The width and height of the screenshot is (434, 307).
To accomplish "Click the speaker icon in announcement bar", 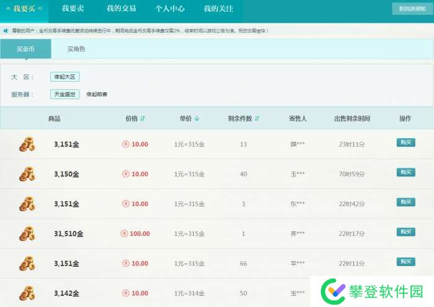I will point(6,30).
